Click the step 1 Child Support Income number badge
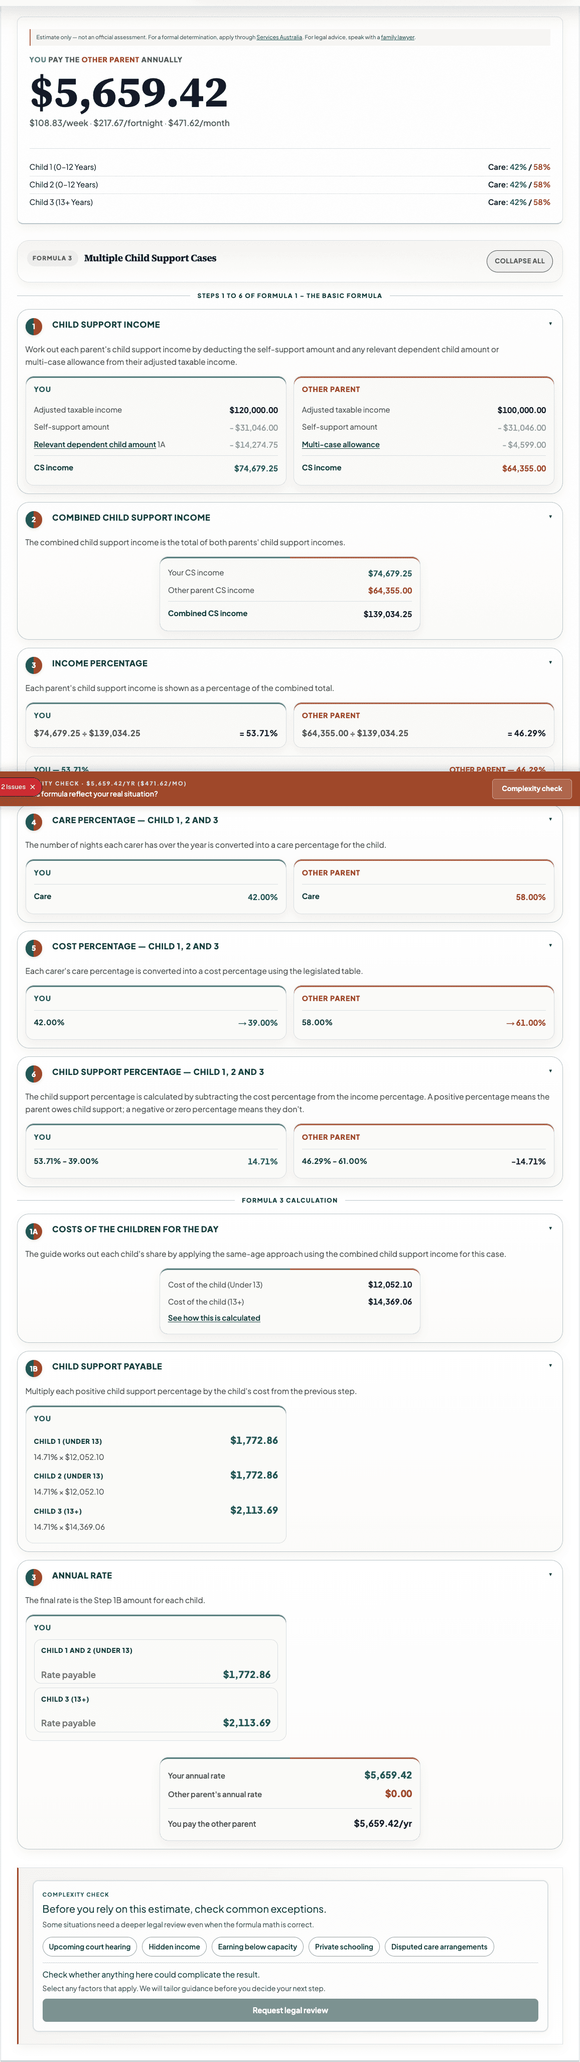This screenshot has width=580, height=2062. [x=34, y=326]
